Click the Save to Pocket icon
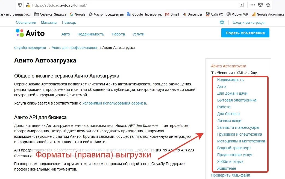The width and height of the screenshot is (285, 179). (260, 5)
